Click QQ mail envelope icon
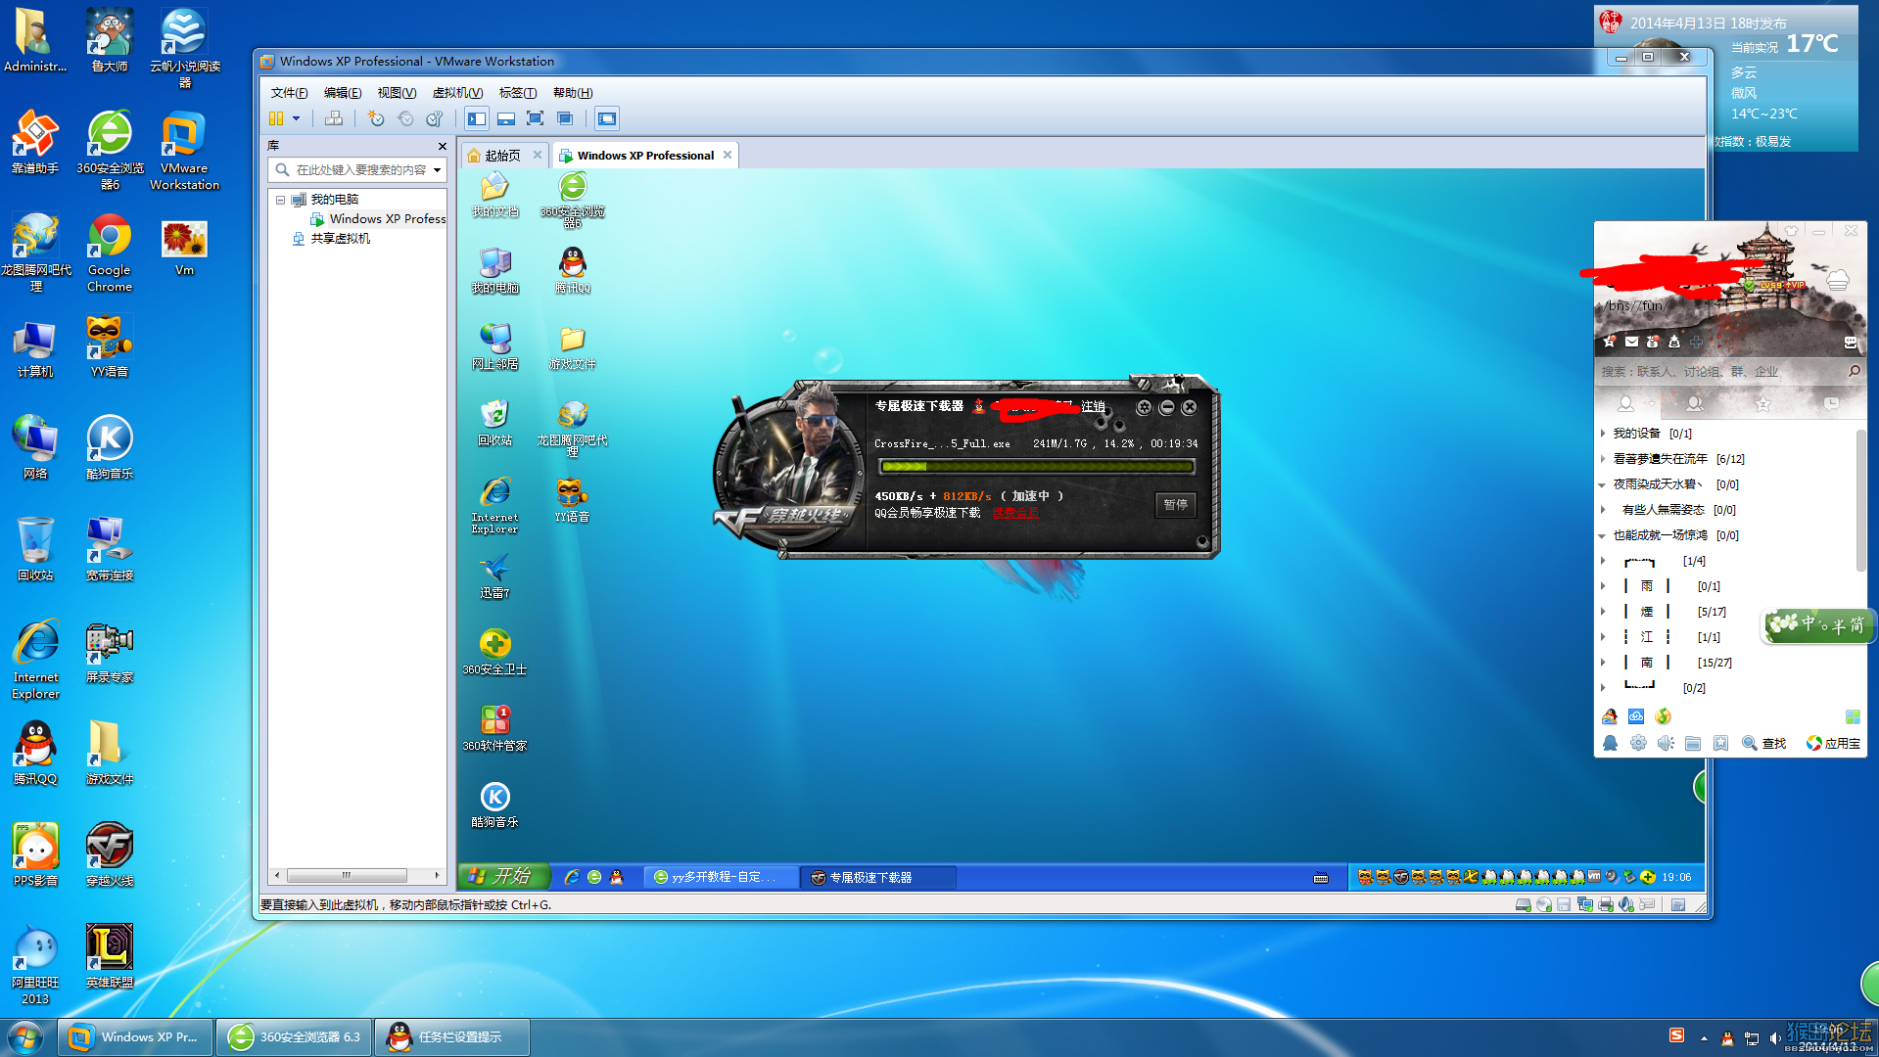Image resolution: width=1879 pixels, height=1057 pixels. (x=1631, y=342)
